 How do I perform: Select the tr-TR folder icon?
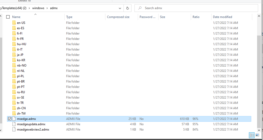coord(14,103)
